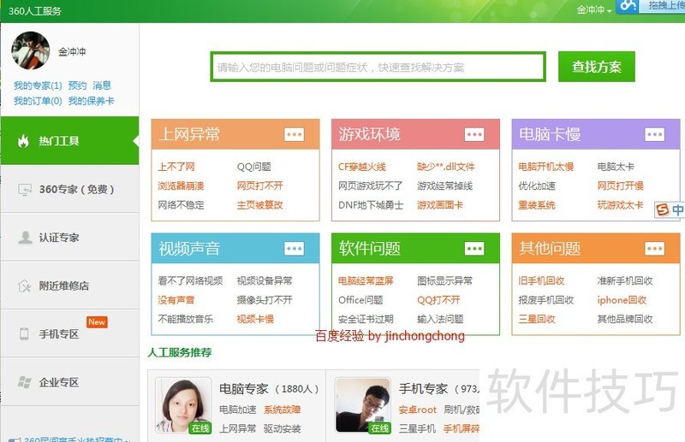The image size is (685, 442).
Task: Select the 热门工具 sidebar tab
Action: click(70, 140)
